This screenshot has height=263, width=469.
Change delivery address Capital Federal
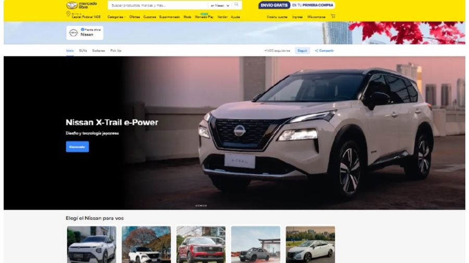click(x=86, y=17)
